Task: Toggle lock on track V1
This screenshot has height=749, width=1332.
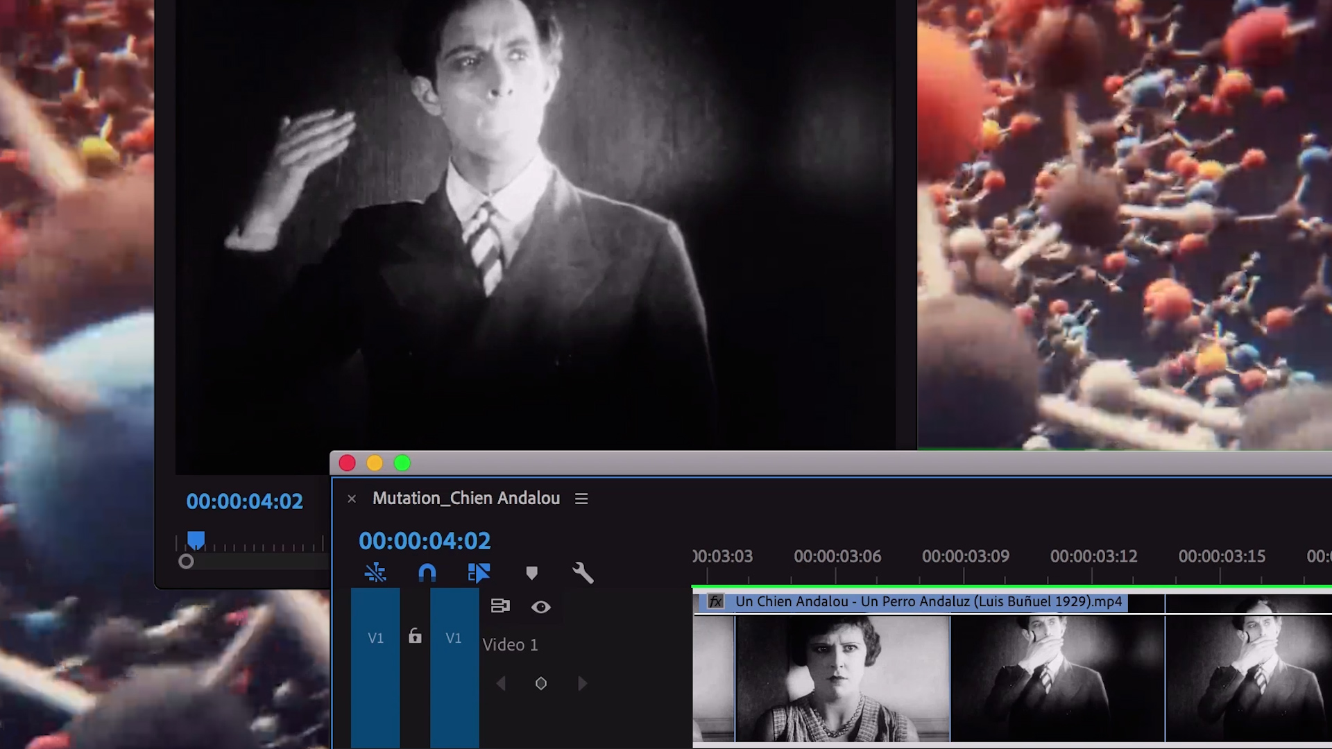Action: tap(415, 636)
